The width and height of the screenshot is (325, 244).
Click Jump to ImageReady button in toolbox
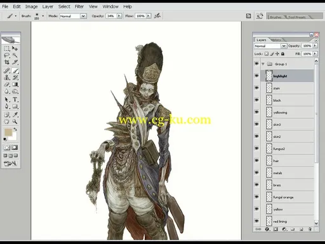[10, 163]
